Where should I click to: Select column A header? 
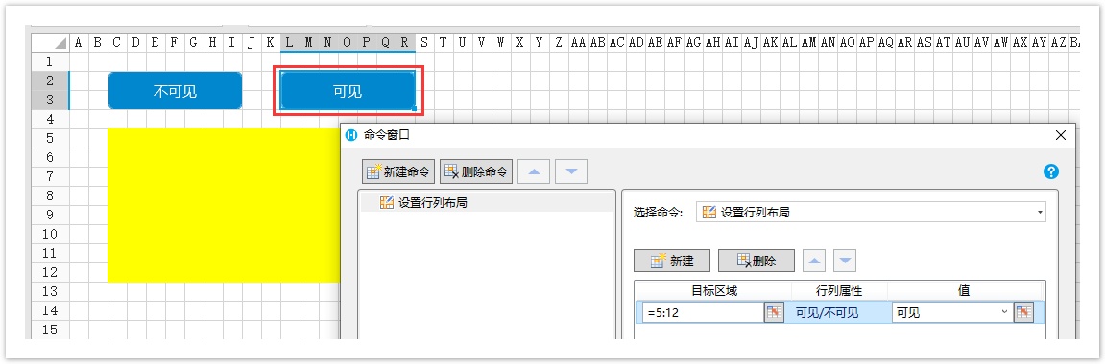coord(78,43)
